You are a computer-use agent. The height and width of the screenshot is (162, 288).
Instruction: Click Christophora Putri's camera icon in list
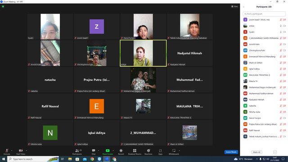284,50
